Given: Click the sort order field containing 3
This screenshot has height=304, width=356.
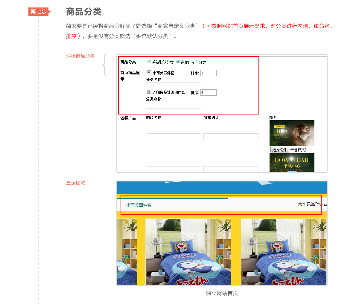Looking at the screenshot, I should click(x=209, y=73).
